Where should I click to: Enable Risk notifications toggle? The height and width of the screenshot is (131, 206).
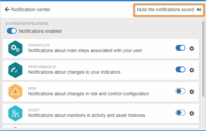tap(180, 91)
